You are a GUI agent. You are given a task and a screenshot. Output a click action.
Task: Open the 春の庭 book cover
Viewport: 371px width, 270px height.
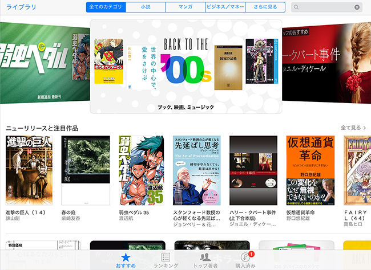[x=86, y=170]
